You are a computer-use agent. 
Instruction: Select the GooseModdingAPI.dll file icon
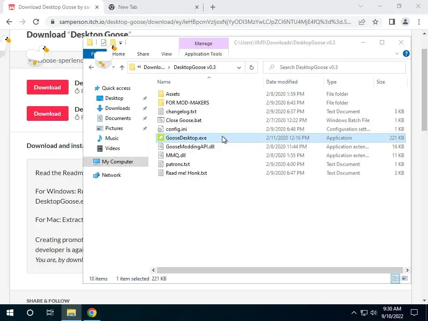[161, 147]
